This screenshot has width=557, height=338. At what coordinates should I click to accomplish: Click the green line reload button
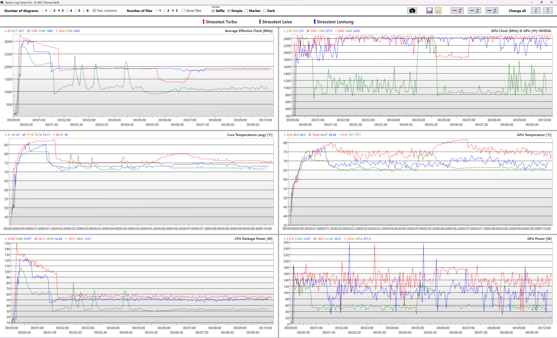point(475,11)
